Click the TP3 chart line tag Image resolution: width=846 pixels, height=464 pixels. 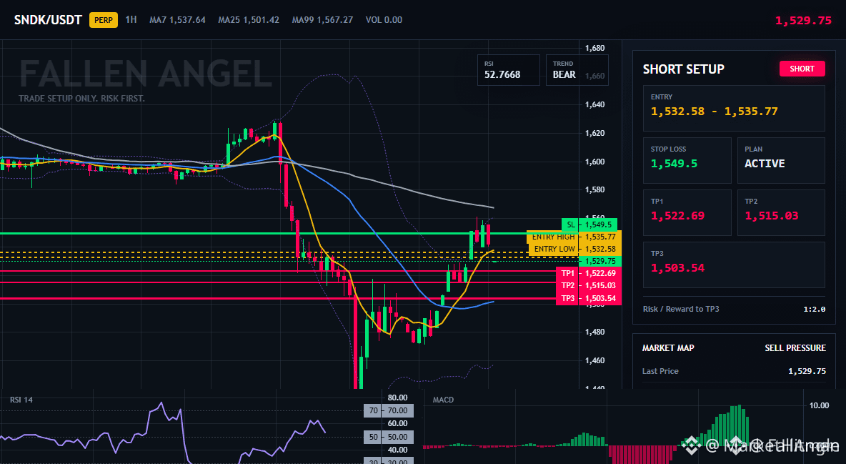point(589,298)
